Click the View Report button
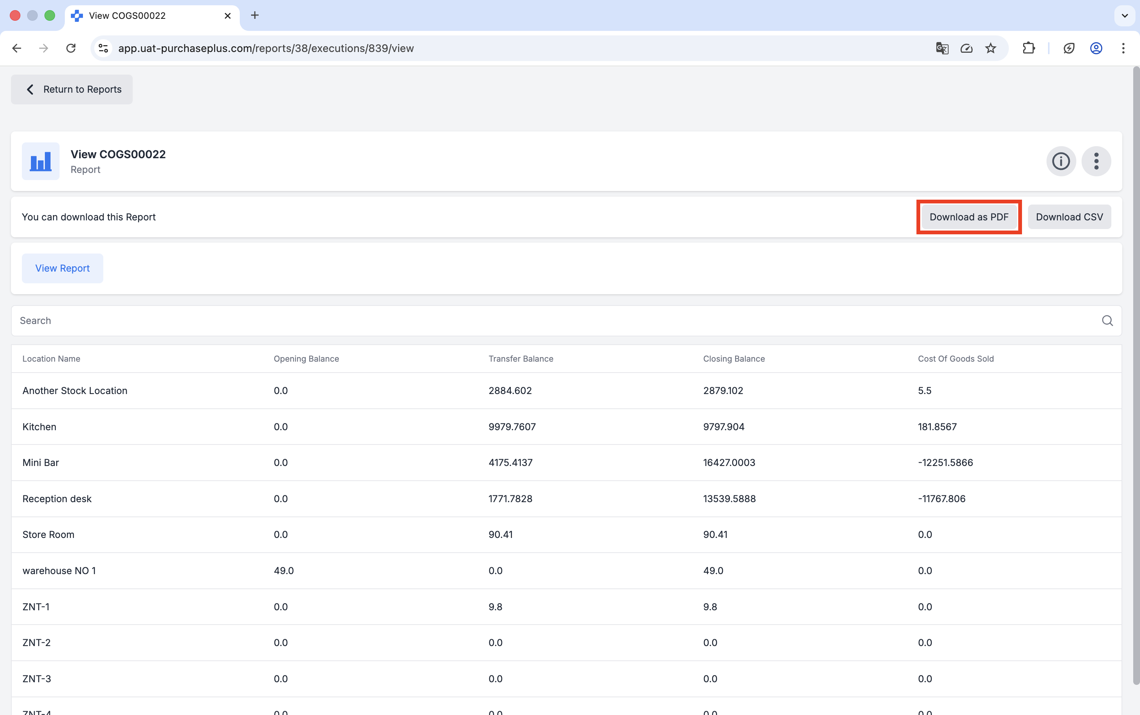Viewport: 1140px width, 715px height. pyautogui.click(x=63, y=268)
